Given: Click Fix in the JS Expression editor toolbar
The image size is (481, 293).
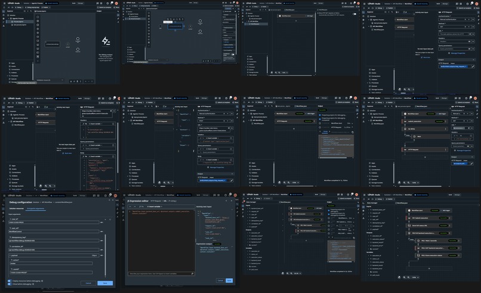Looking at the screenshot, I should (142, 206).
